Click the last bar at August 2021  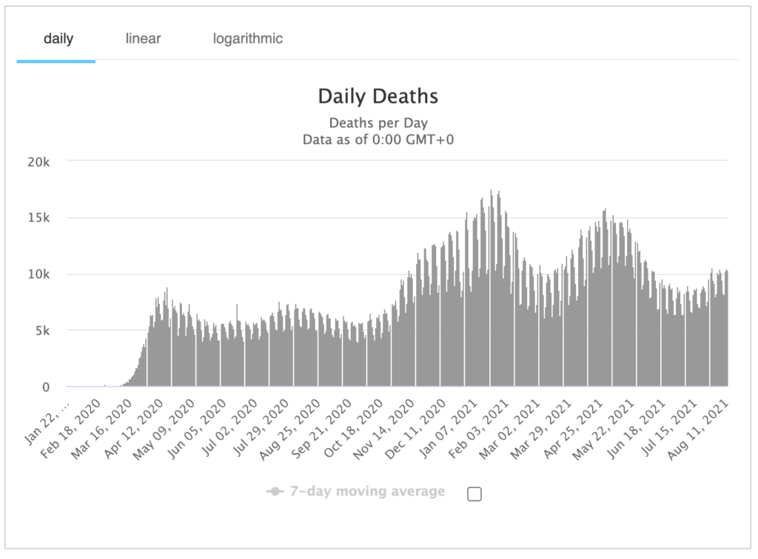tap(727, 329)
